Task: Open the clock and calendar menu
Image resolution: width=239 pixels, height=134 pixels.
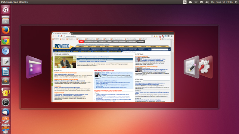Action: coord(222,2)
